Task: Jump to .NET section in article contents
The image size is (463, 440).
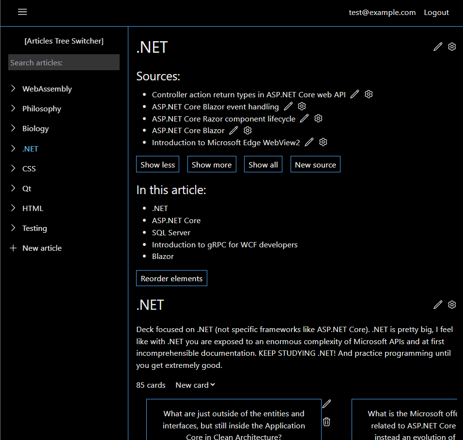Action: [160, 208]
